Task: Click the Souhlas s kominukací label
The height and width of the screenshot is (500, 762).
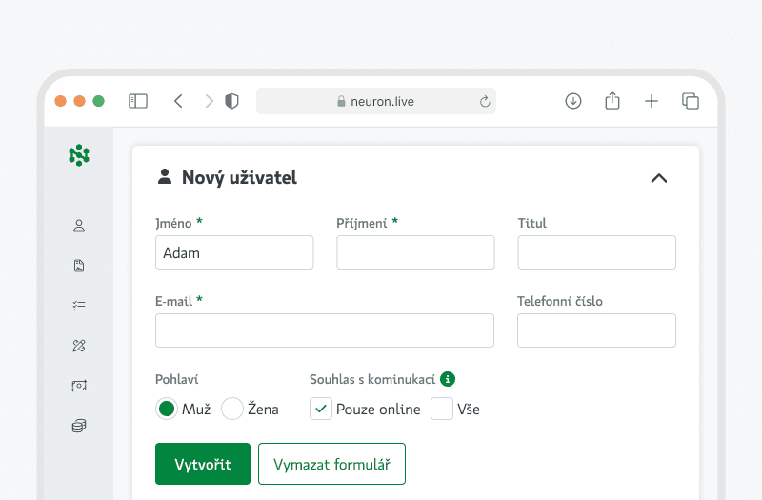Action: 372,379
